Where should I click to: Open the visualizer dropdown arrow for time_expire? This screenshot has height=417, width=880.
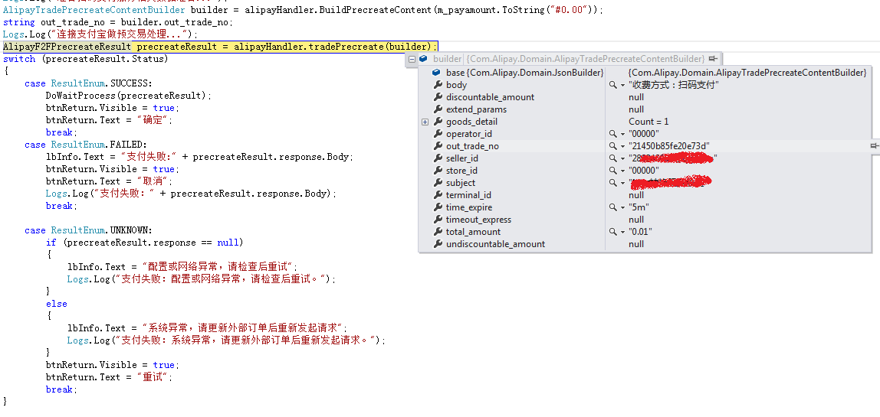tap(622, 207)
